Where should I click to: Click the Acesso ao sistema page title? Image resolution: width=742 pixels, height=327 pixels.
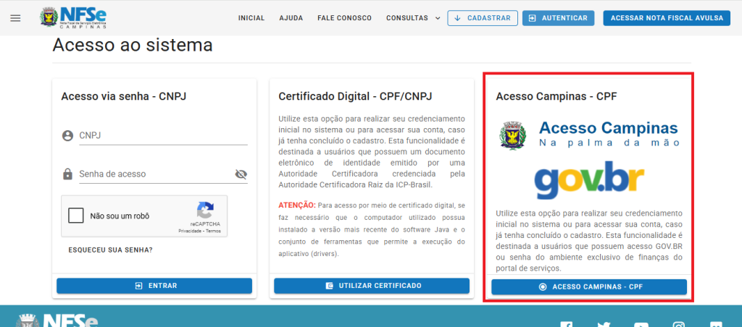133,46
